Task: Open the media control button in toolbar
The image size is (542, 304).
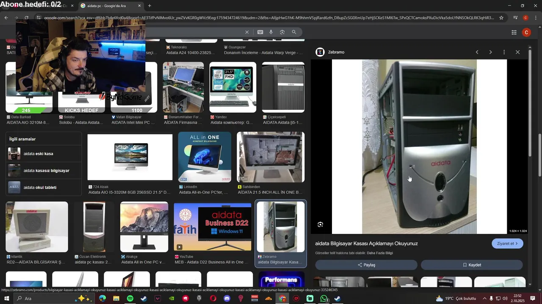Action: click(x=515, y=18)
